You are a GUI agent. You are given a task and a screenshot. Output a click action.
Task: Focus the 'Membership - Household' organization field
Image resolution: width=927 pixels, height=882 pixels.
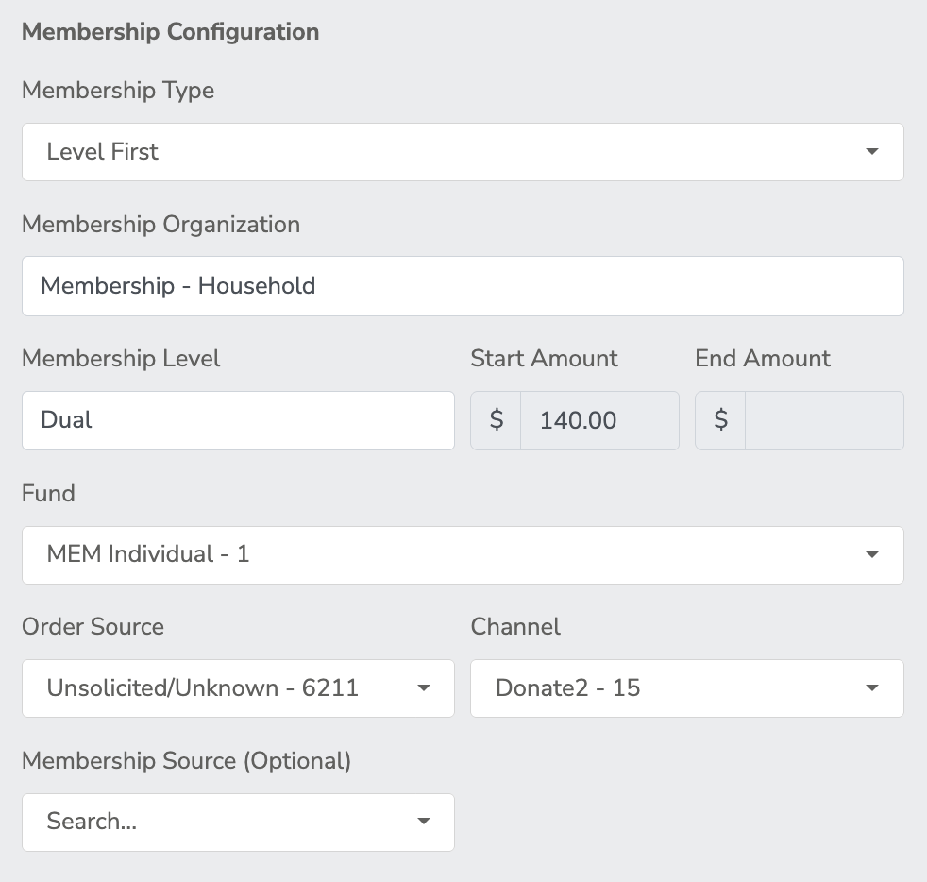pos(462,286)
